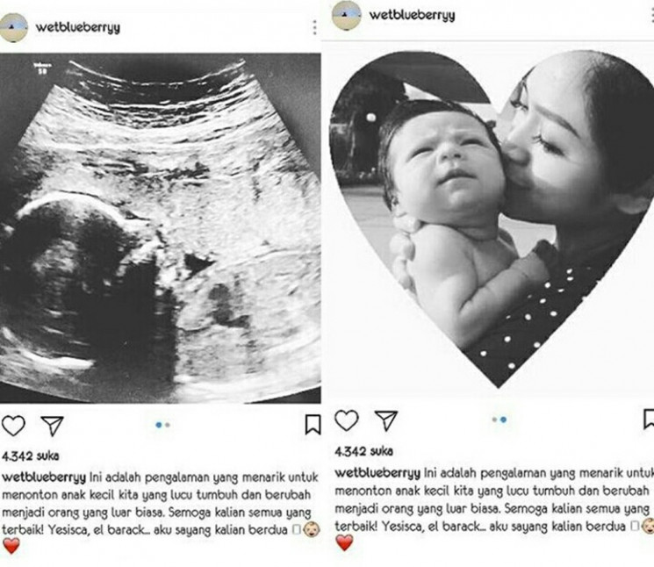654x567 pixels.
Task: Bookmark the ultrasound post
Action: (313, 425)
